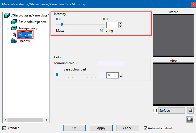Click the Intensity value field showing 10

(x=112, y=25)
